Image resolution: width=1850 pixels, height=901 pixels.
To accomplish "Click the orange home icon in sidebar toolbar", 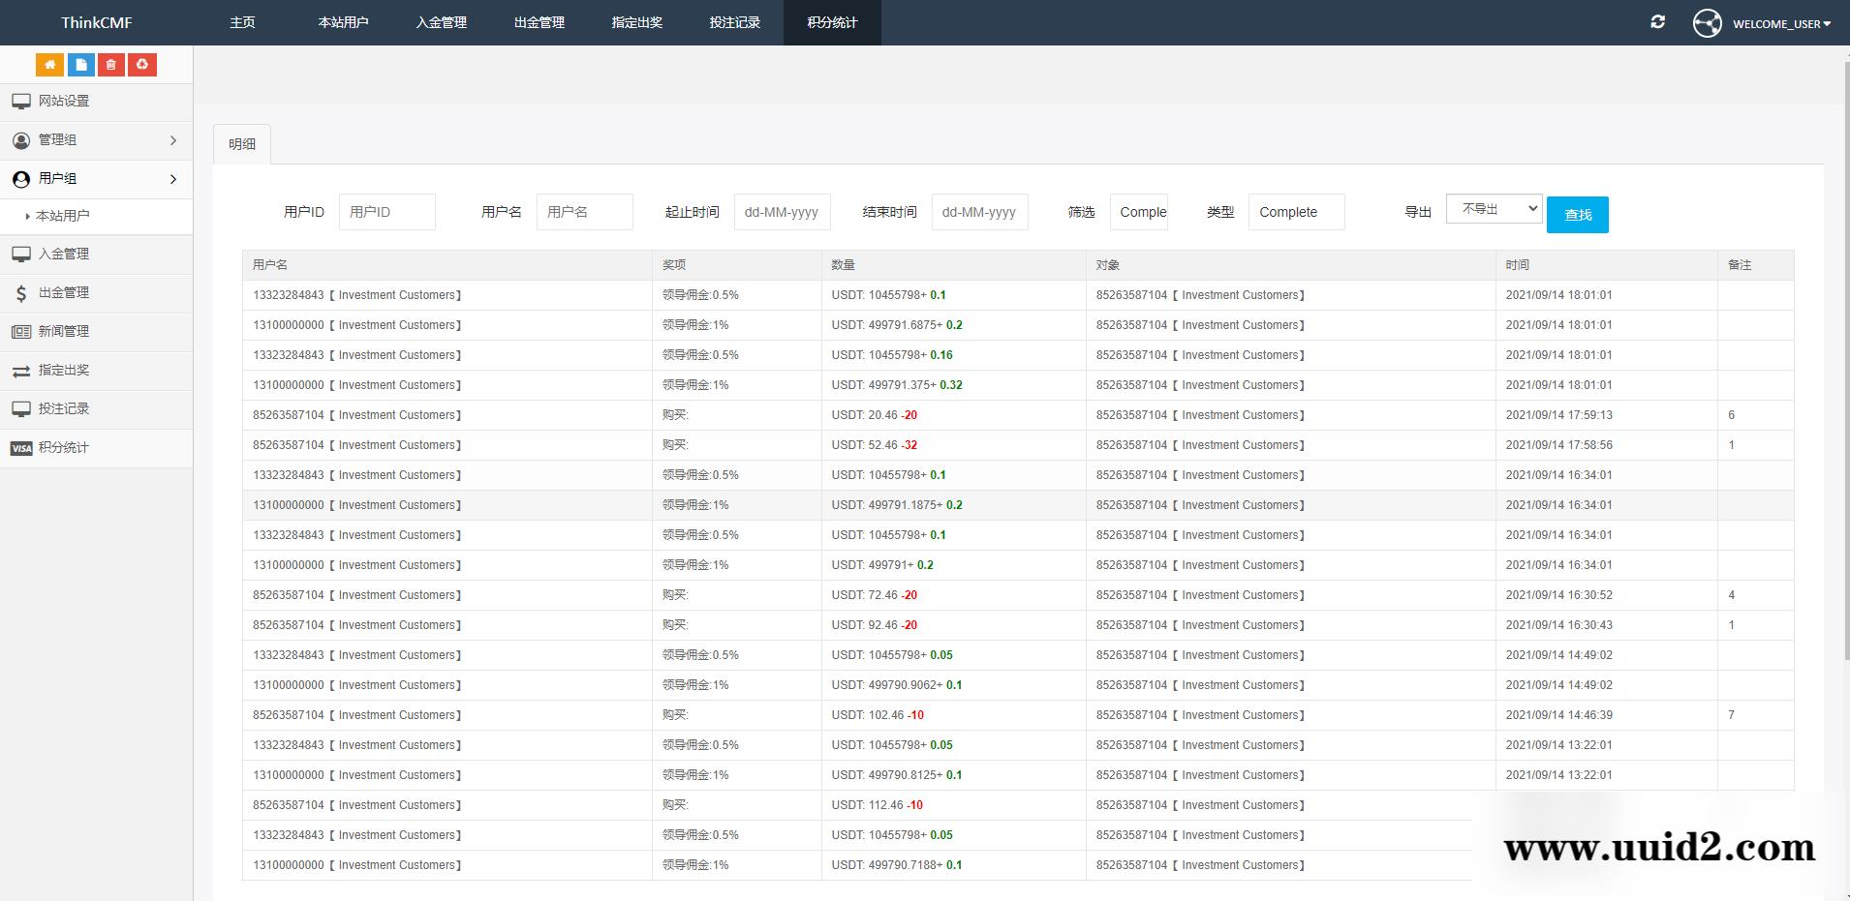I will tap(49, 64).
